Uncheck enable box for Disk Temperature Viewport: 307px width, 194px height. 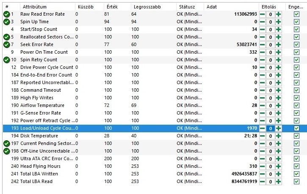point(296,136)
